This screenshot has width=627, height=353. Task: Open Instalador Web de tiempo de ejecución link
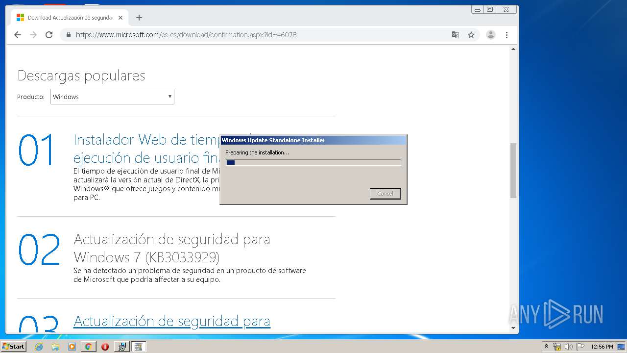click(x=147, y=149)
